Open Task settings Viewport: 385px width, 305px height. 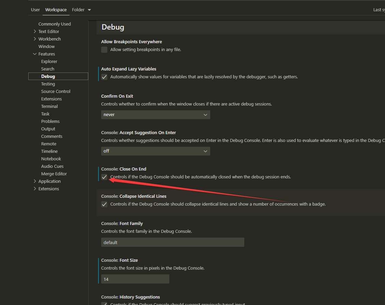click(x=45, y=114)
